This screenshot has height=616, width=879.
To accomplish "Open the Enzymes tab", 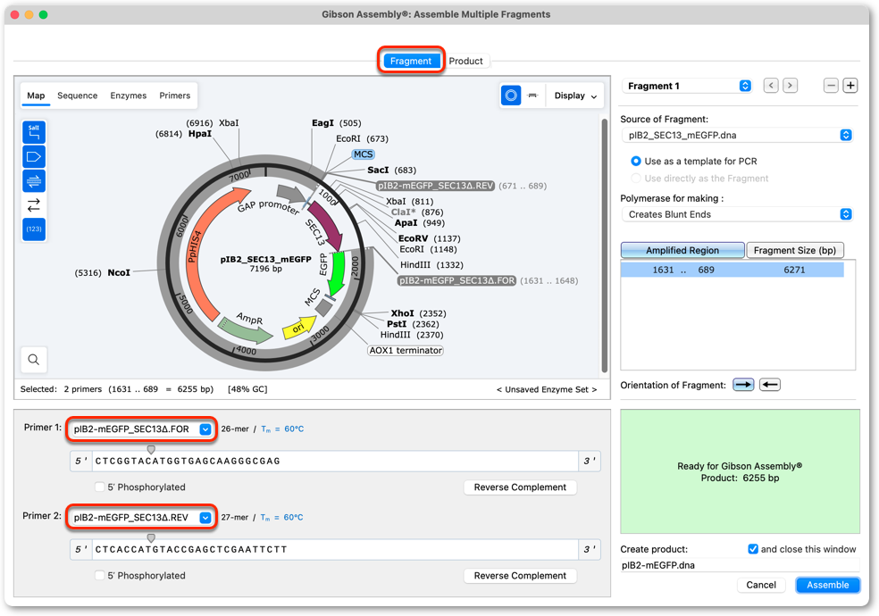I will 129,96.
